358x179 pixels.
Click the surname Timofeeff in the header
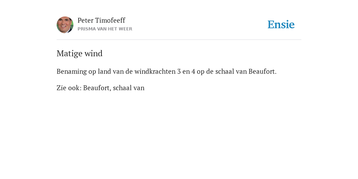(110, 20)
